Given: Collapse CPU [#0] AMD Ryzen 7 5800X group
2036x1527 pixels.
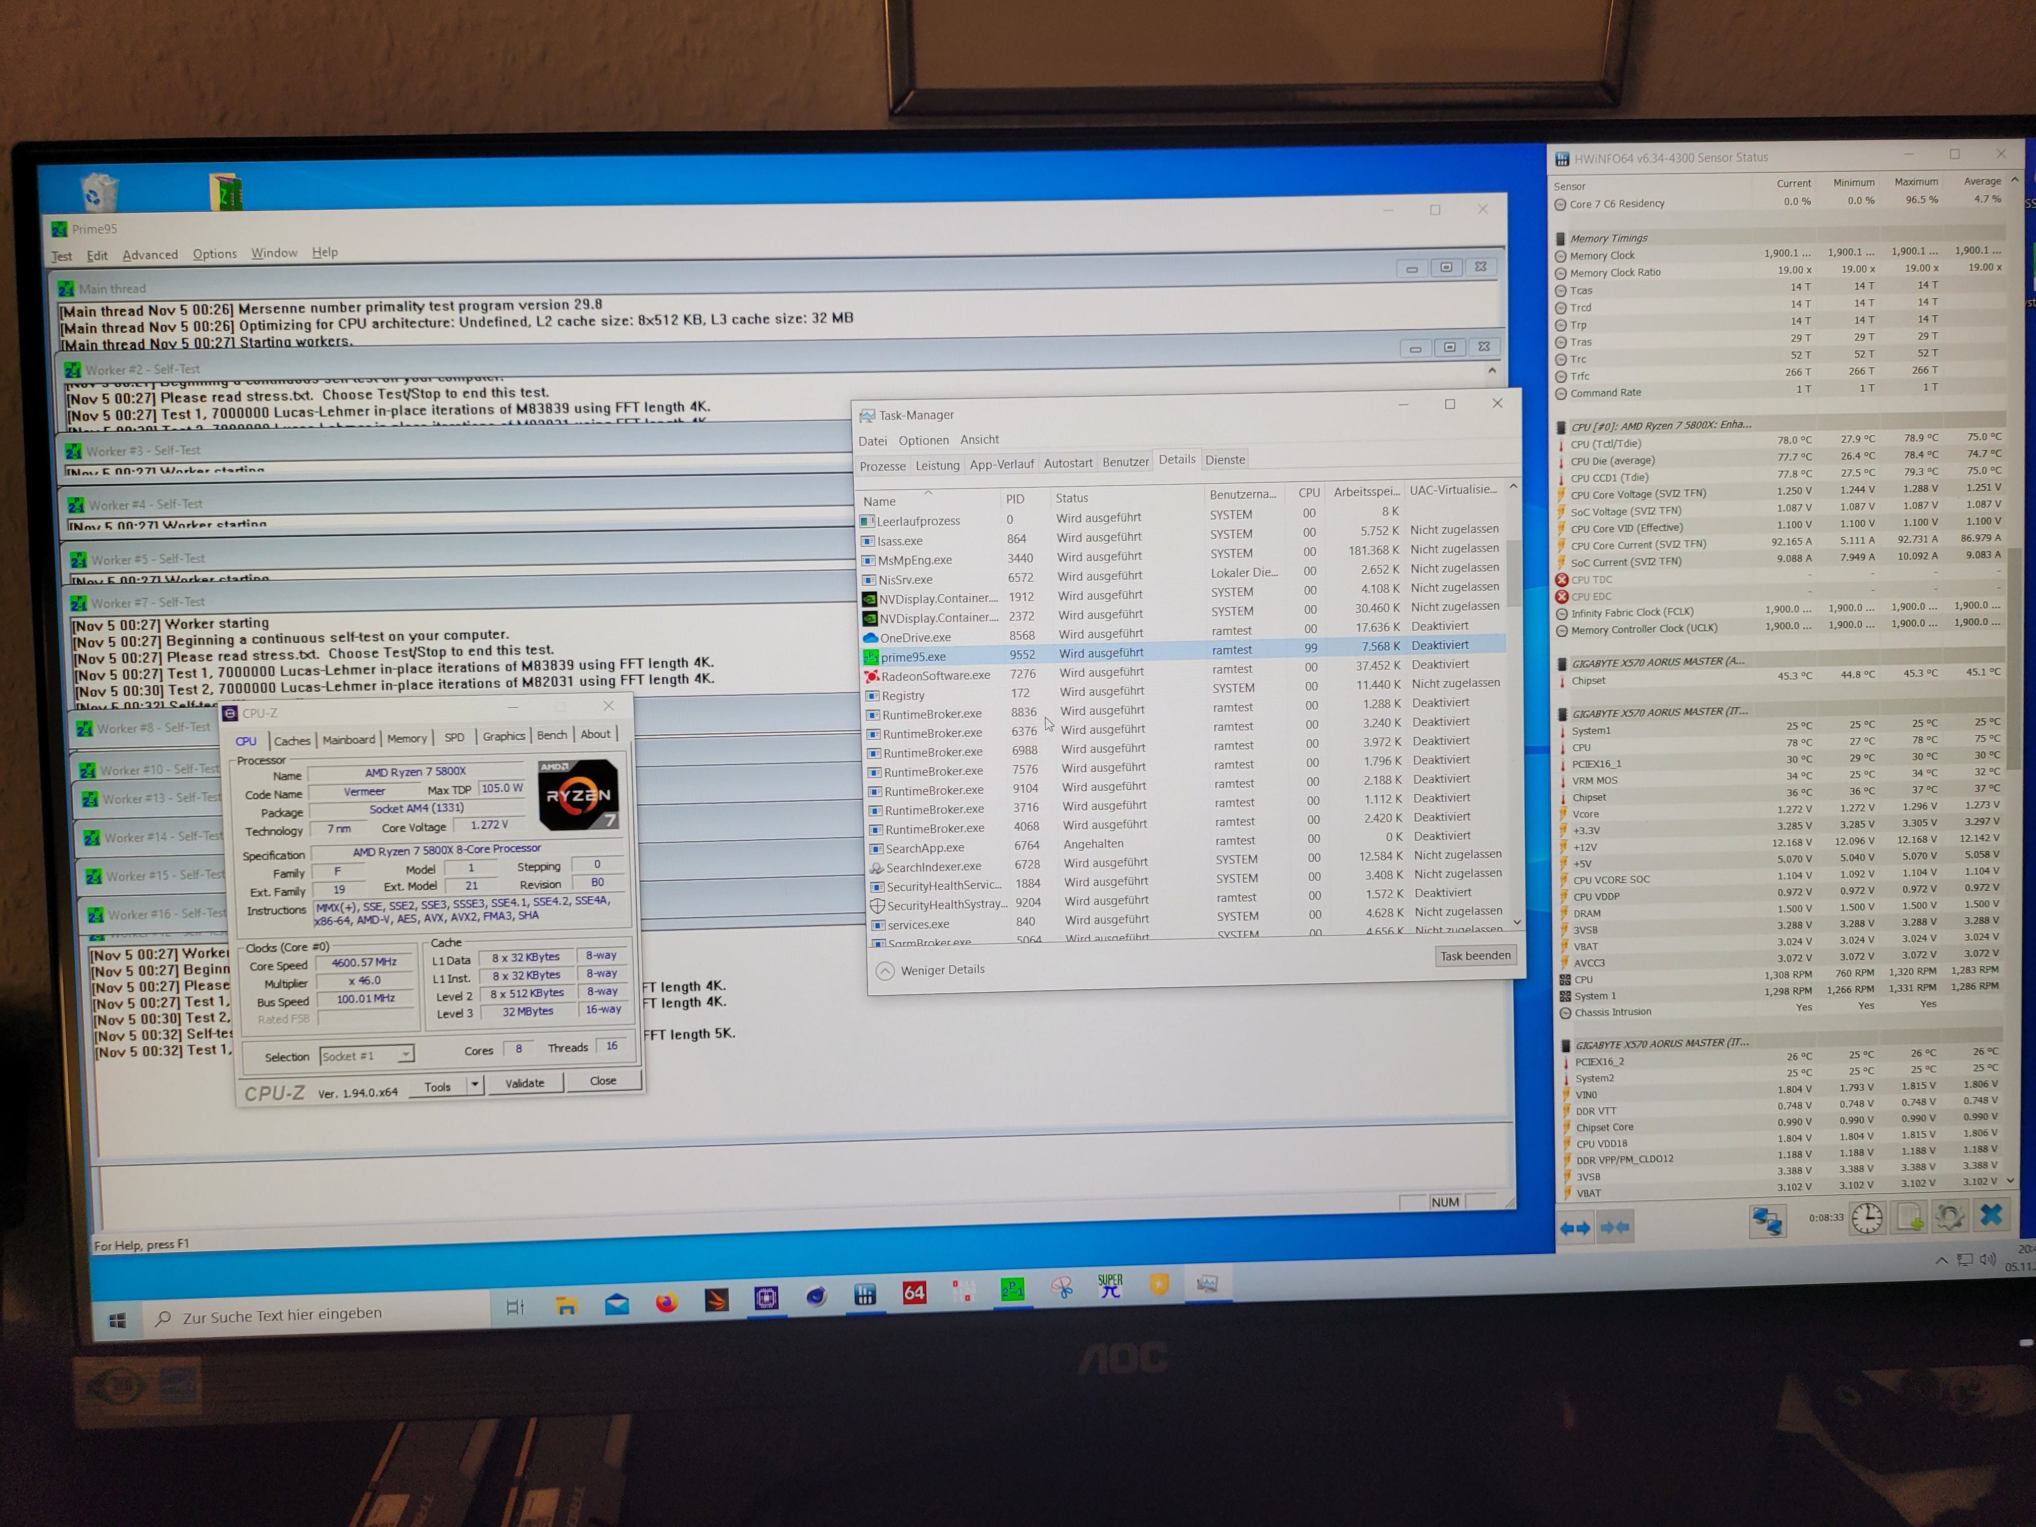Looking at the screenshot, I should (x=1562, y=427).
